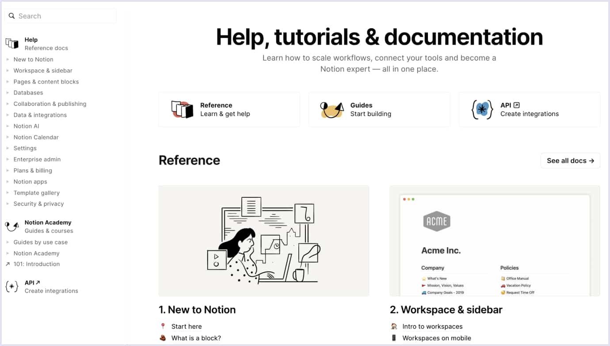610x346 pixels.
Task: Expand the Notion AI sidebar section
Action: 8,126
